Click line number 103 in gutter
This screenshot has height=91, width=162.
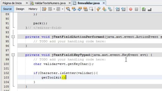click(x=6, y=78)
